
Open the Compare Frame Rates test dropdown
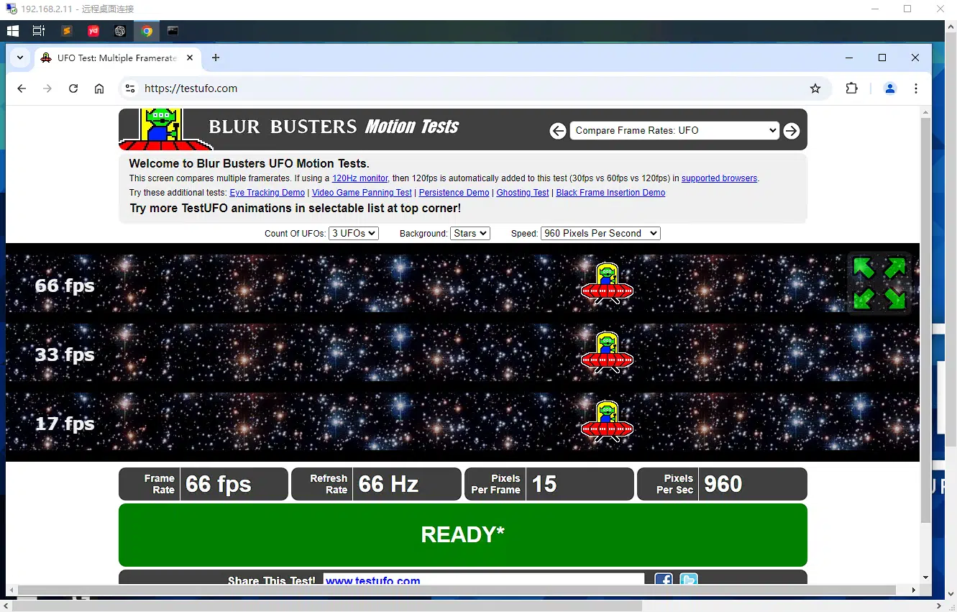coord(674,131)
